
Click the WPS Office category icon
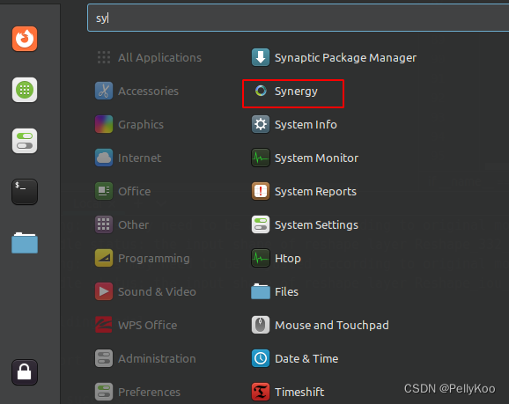click(x=104, y=325)
